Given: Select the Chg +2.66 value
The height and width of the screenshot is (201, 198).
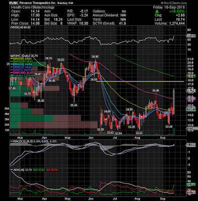Looking at the screenshot, I should coord(180,16).
